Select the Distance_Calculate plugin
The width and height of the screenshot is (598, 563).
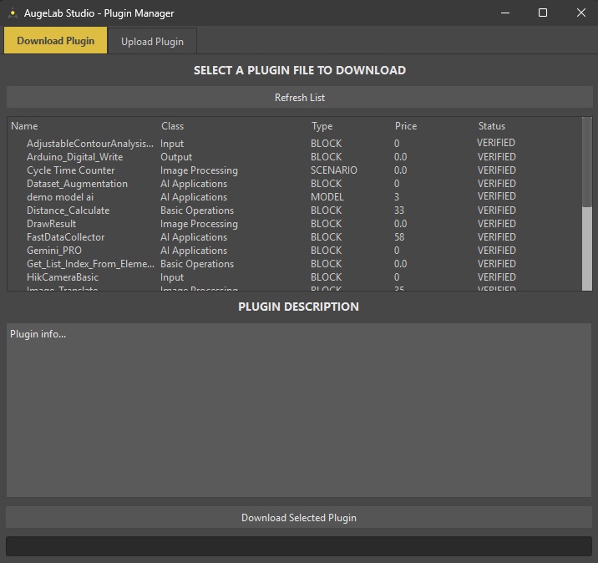68,210
